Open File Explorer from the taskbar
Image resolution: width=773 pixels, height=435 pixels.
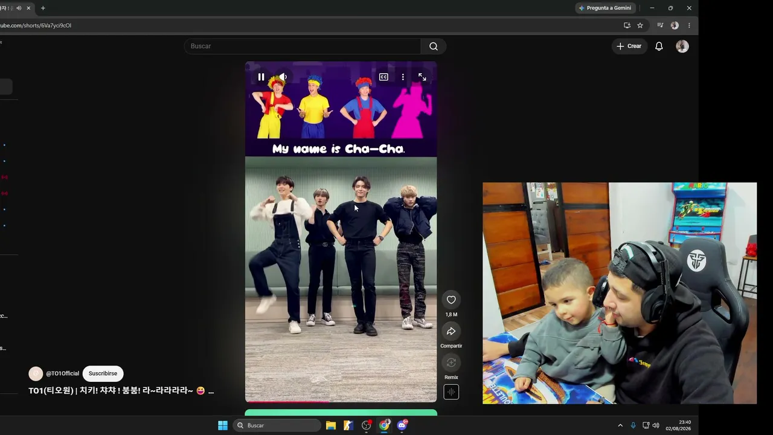click(x=331, y=425)
